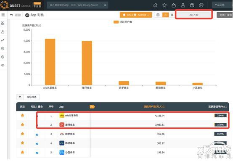Open the iOS & Android platform dropdown

136,15
